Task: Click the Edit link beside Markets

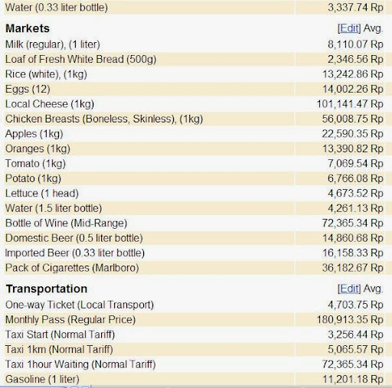Action: pyautogui.click(x=349, y=28)
